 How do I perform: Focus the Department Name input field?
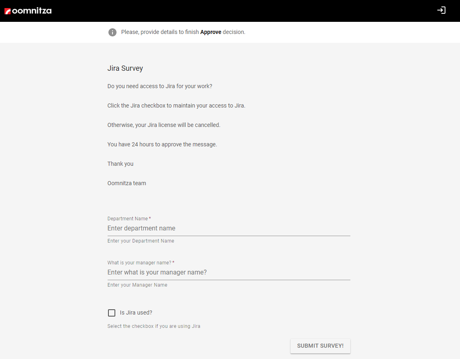pyautogui.click(x=229, y=228)
